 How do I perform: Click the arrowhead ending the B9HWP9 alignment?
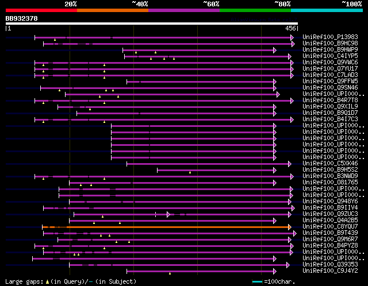pyautogui.click(x=275, y=50)
